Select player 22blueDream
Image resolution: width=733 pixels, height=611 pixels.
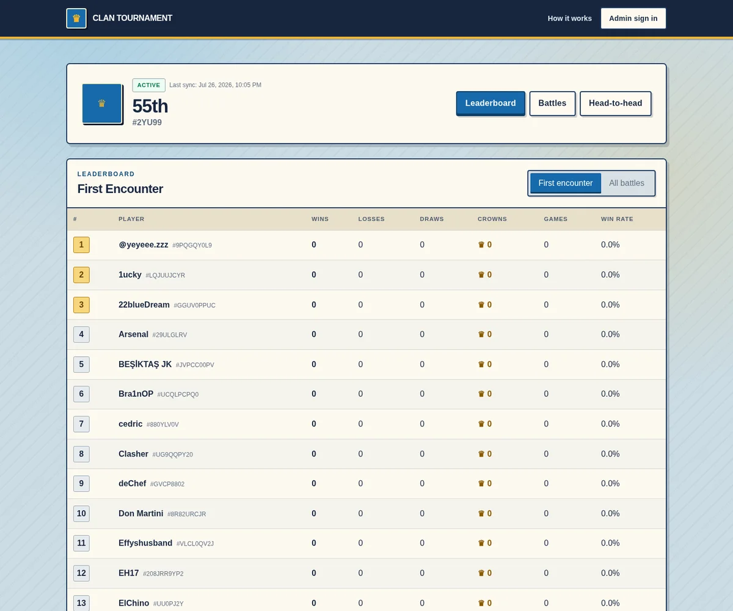[144, 305]
